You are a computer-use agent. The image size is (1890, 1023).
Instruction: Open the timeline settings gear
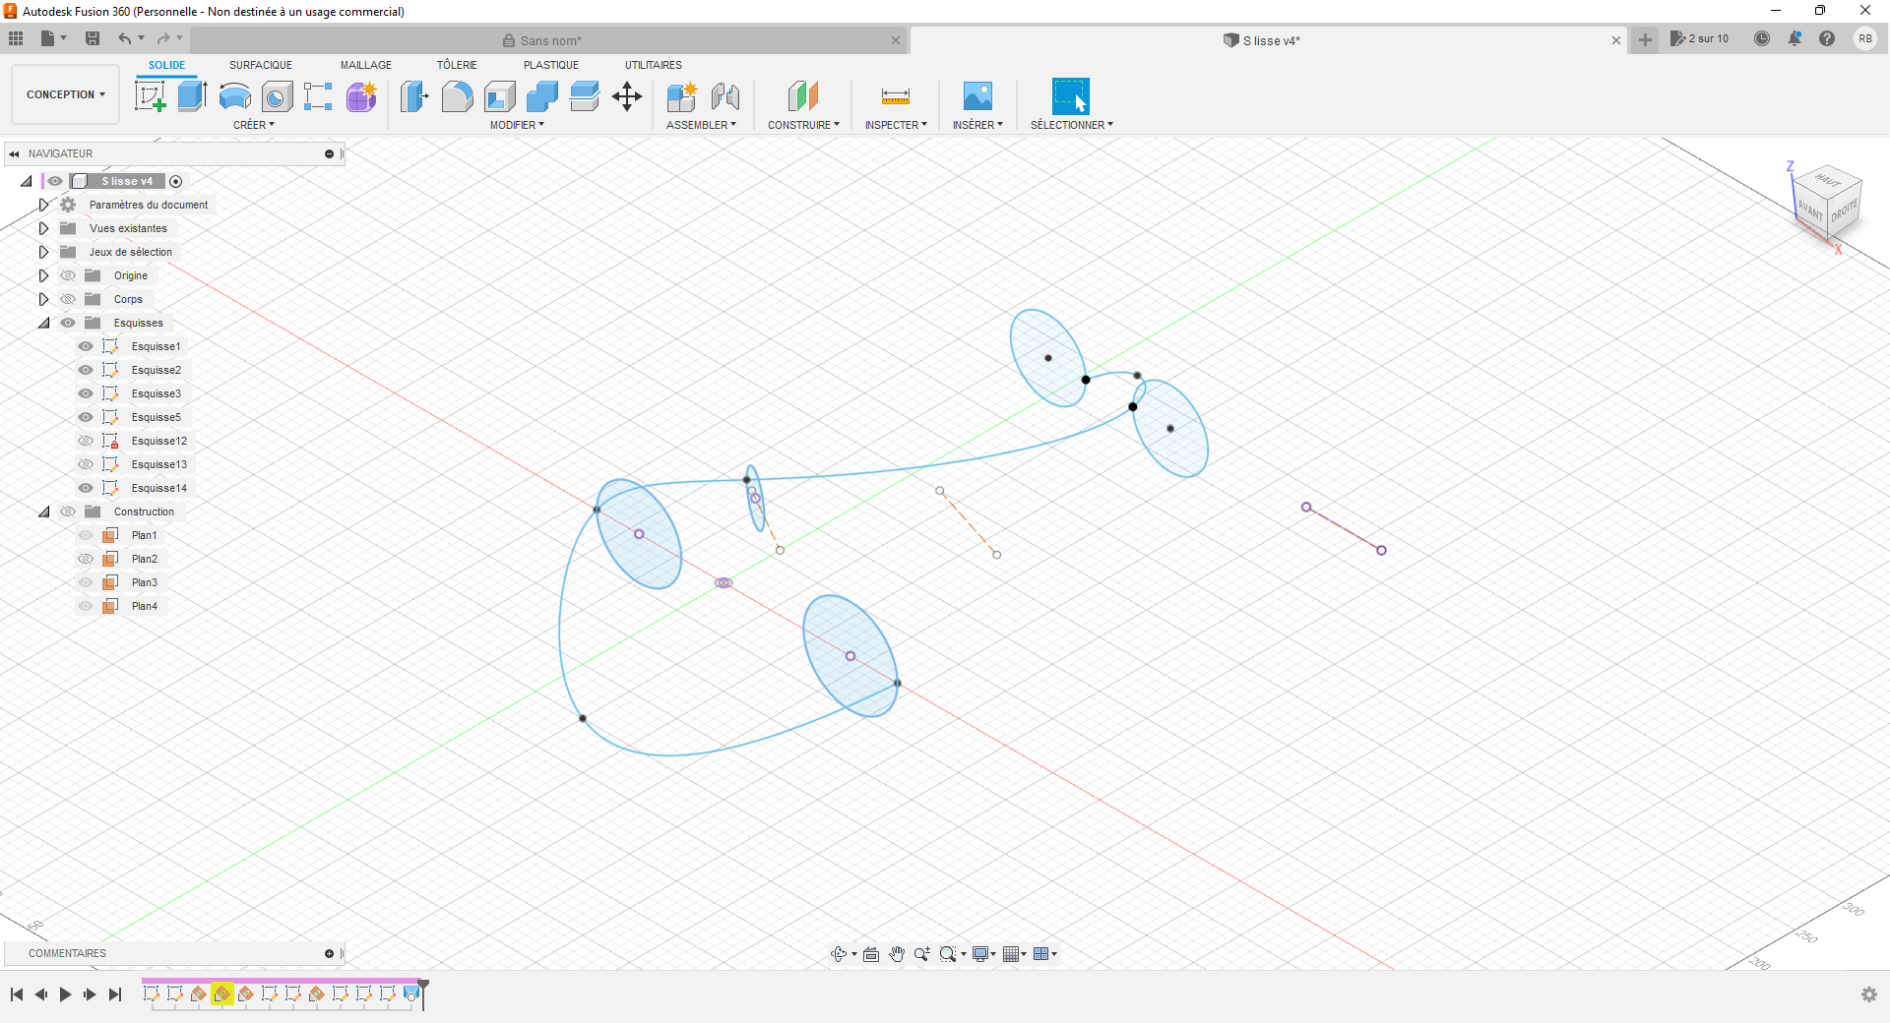1868,994
